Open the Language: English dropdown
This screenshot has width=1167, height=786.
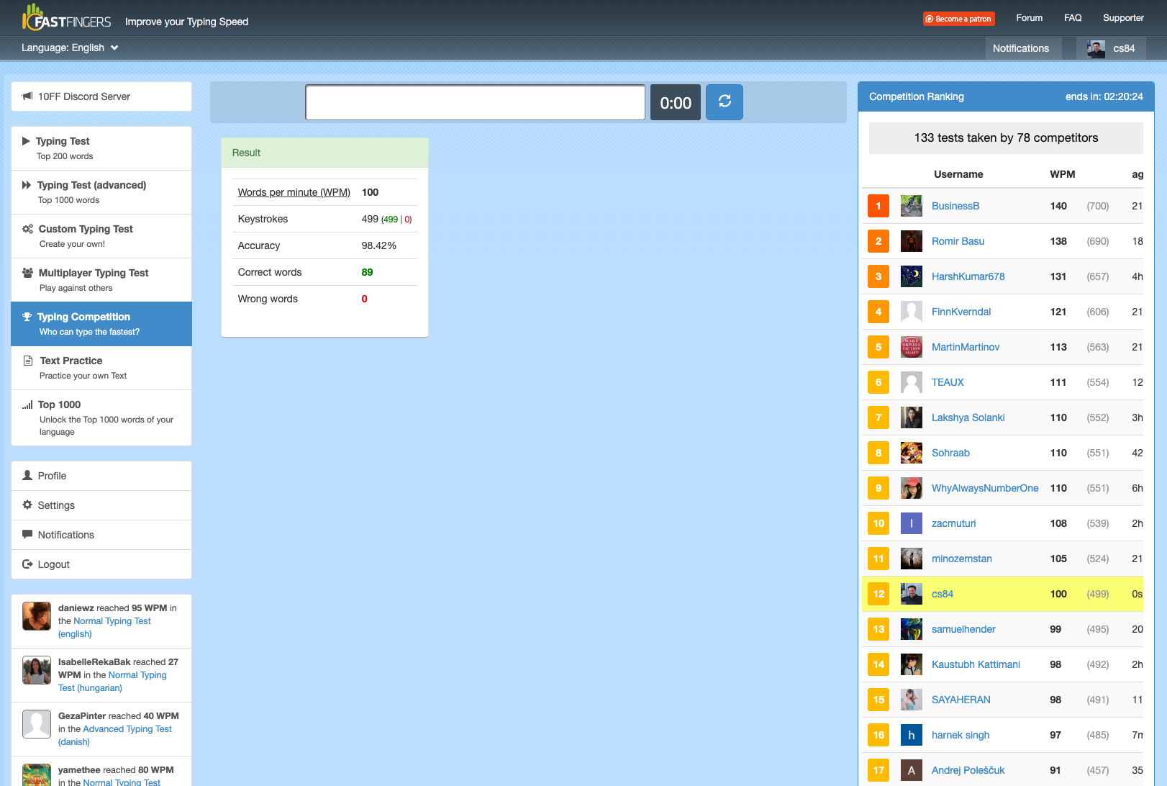(x=70, y=48)
